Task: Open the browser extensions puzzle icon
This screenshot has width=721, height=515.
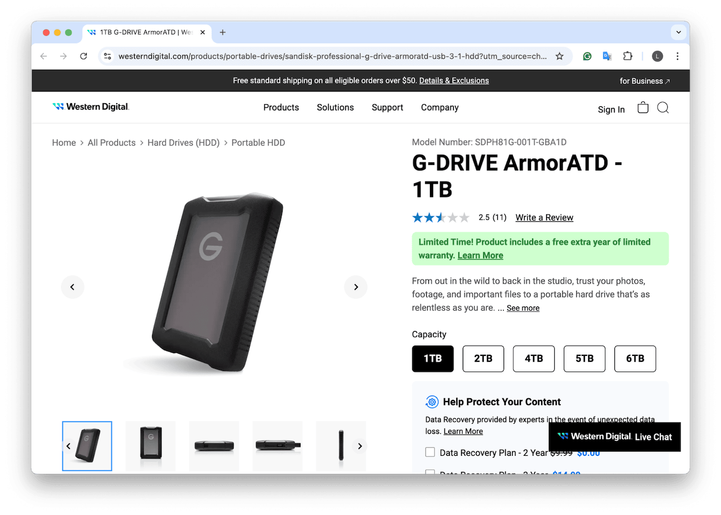Action: pyautogui.click(x=627, y=56)
